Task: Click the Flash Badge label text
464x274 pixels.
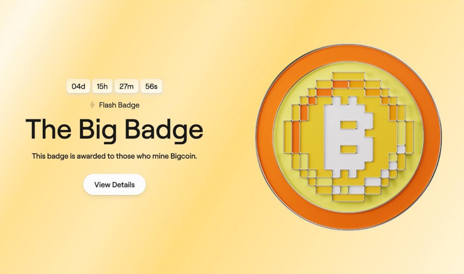Action: click(119, 105)
